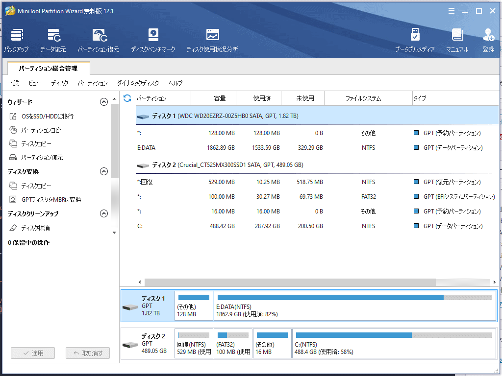
Task: Select the パーティション総合管理 tab
Action: click(x=48, y=69)
